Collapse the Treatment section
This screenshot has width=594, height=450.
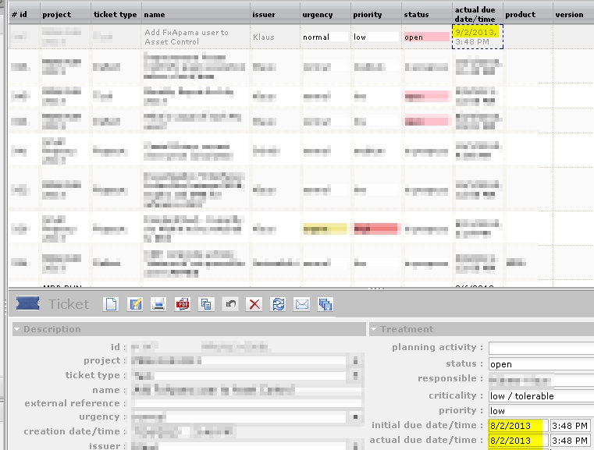[375, 329]
